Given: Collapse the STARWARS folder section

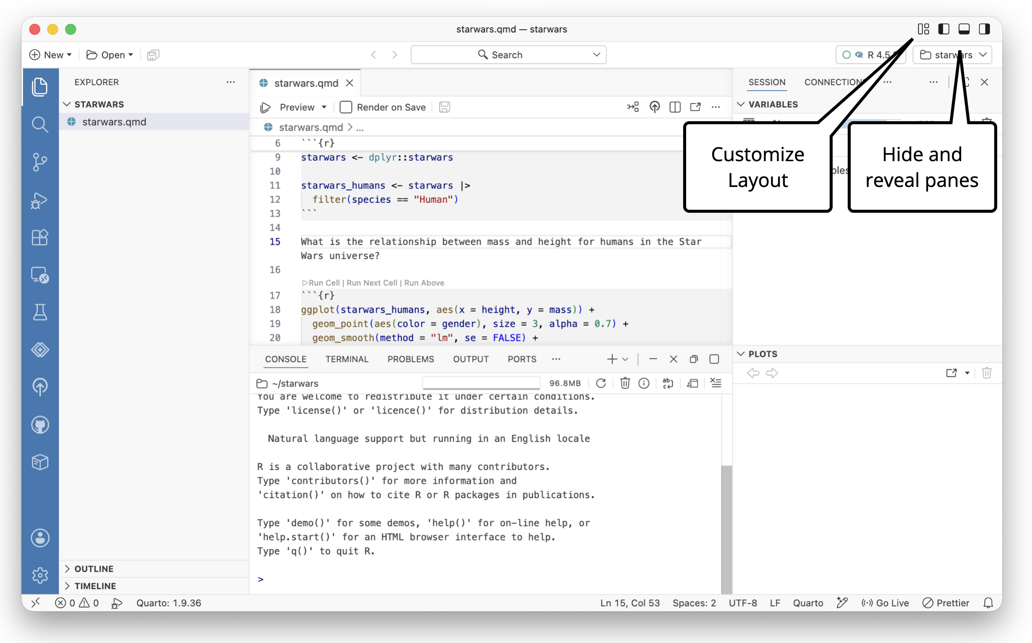Looking at the screenshot, I should [67, 104].
